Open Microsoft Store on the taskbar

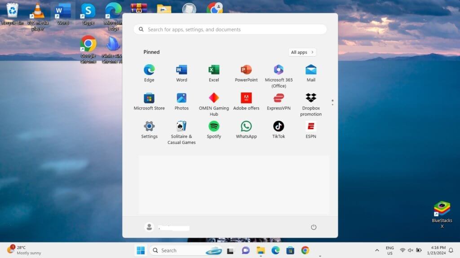coord(290,250)
